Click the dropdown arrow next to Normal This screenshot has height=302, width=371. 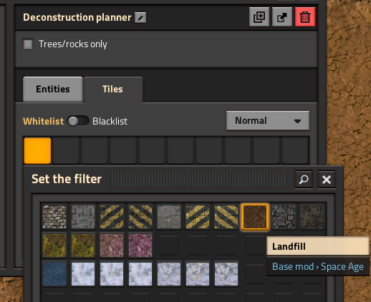coord(297,121)
